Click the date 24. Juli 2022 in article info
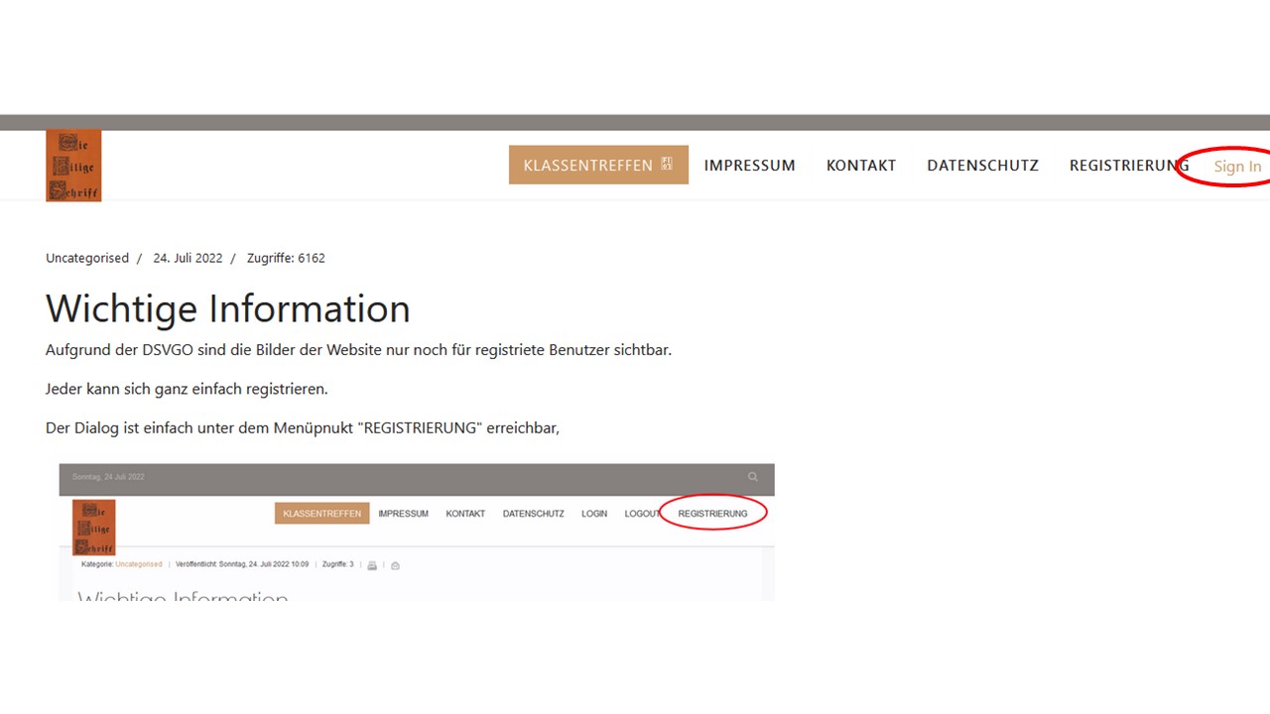Viewport: 1270px width, 714px height. [x=188, y=258]
